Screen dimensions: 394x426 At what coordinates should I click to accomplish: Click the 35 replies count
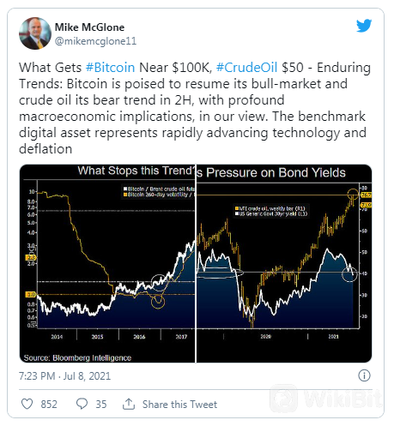point(101,405)
